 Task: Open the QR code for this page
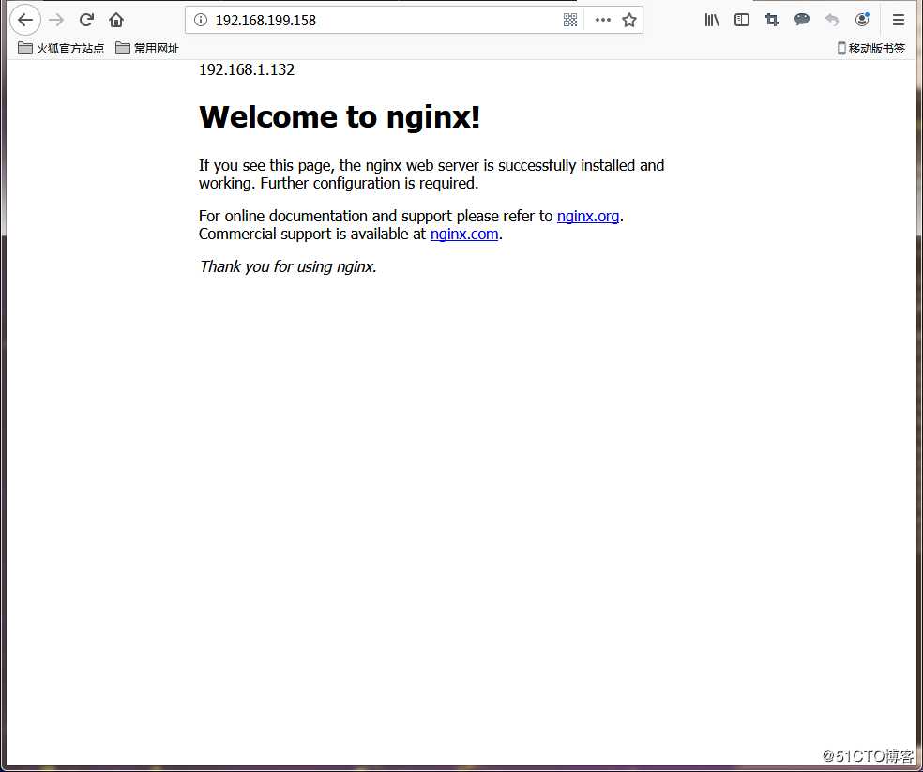pos(569,20)
